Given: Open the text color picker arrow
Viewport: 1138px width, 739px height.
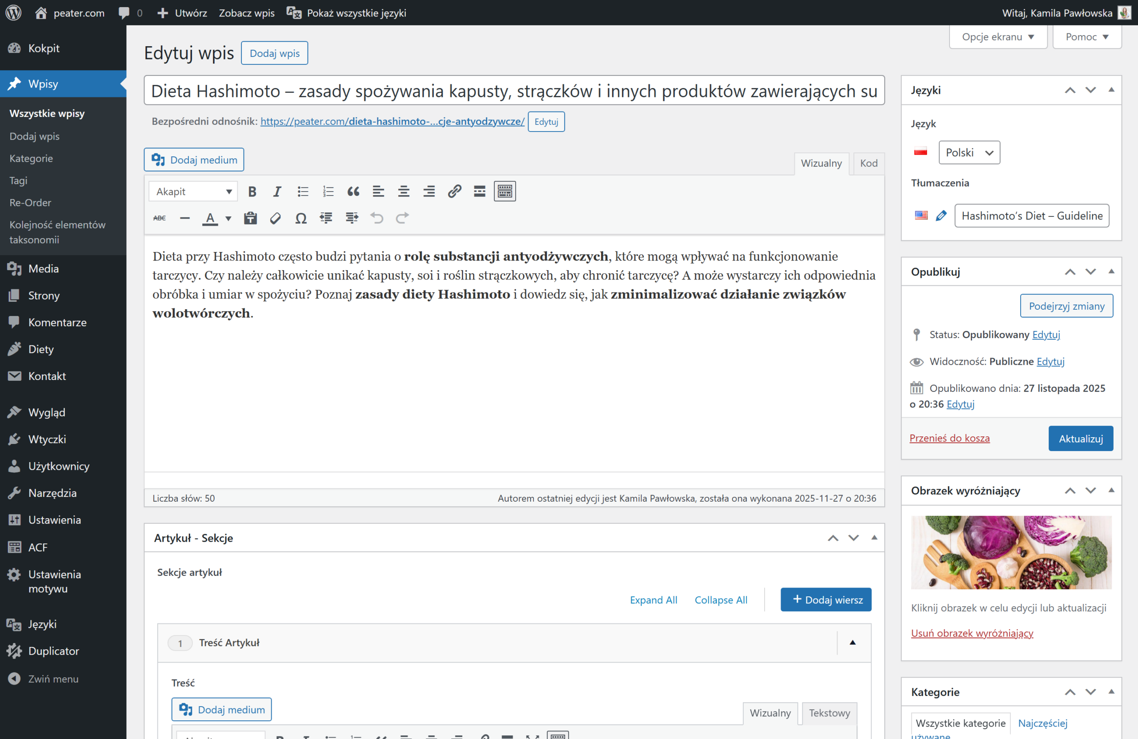Looking at the screenshot, I should [228, 219].
